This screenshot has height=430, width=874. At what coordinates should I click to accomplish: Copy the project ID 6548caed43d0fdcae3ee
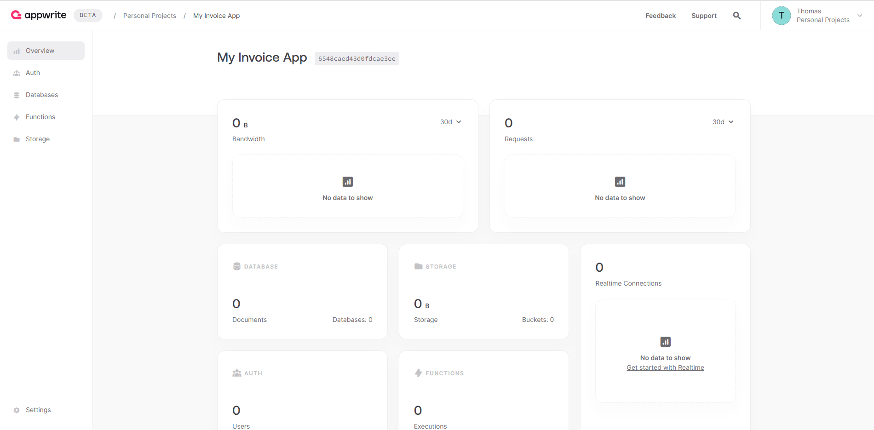coord(357,58)
